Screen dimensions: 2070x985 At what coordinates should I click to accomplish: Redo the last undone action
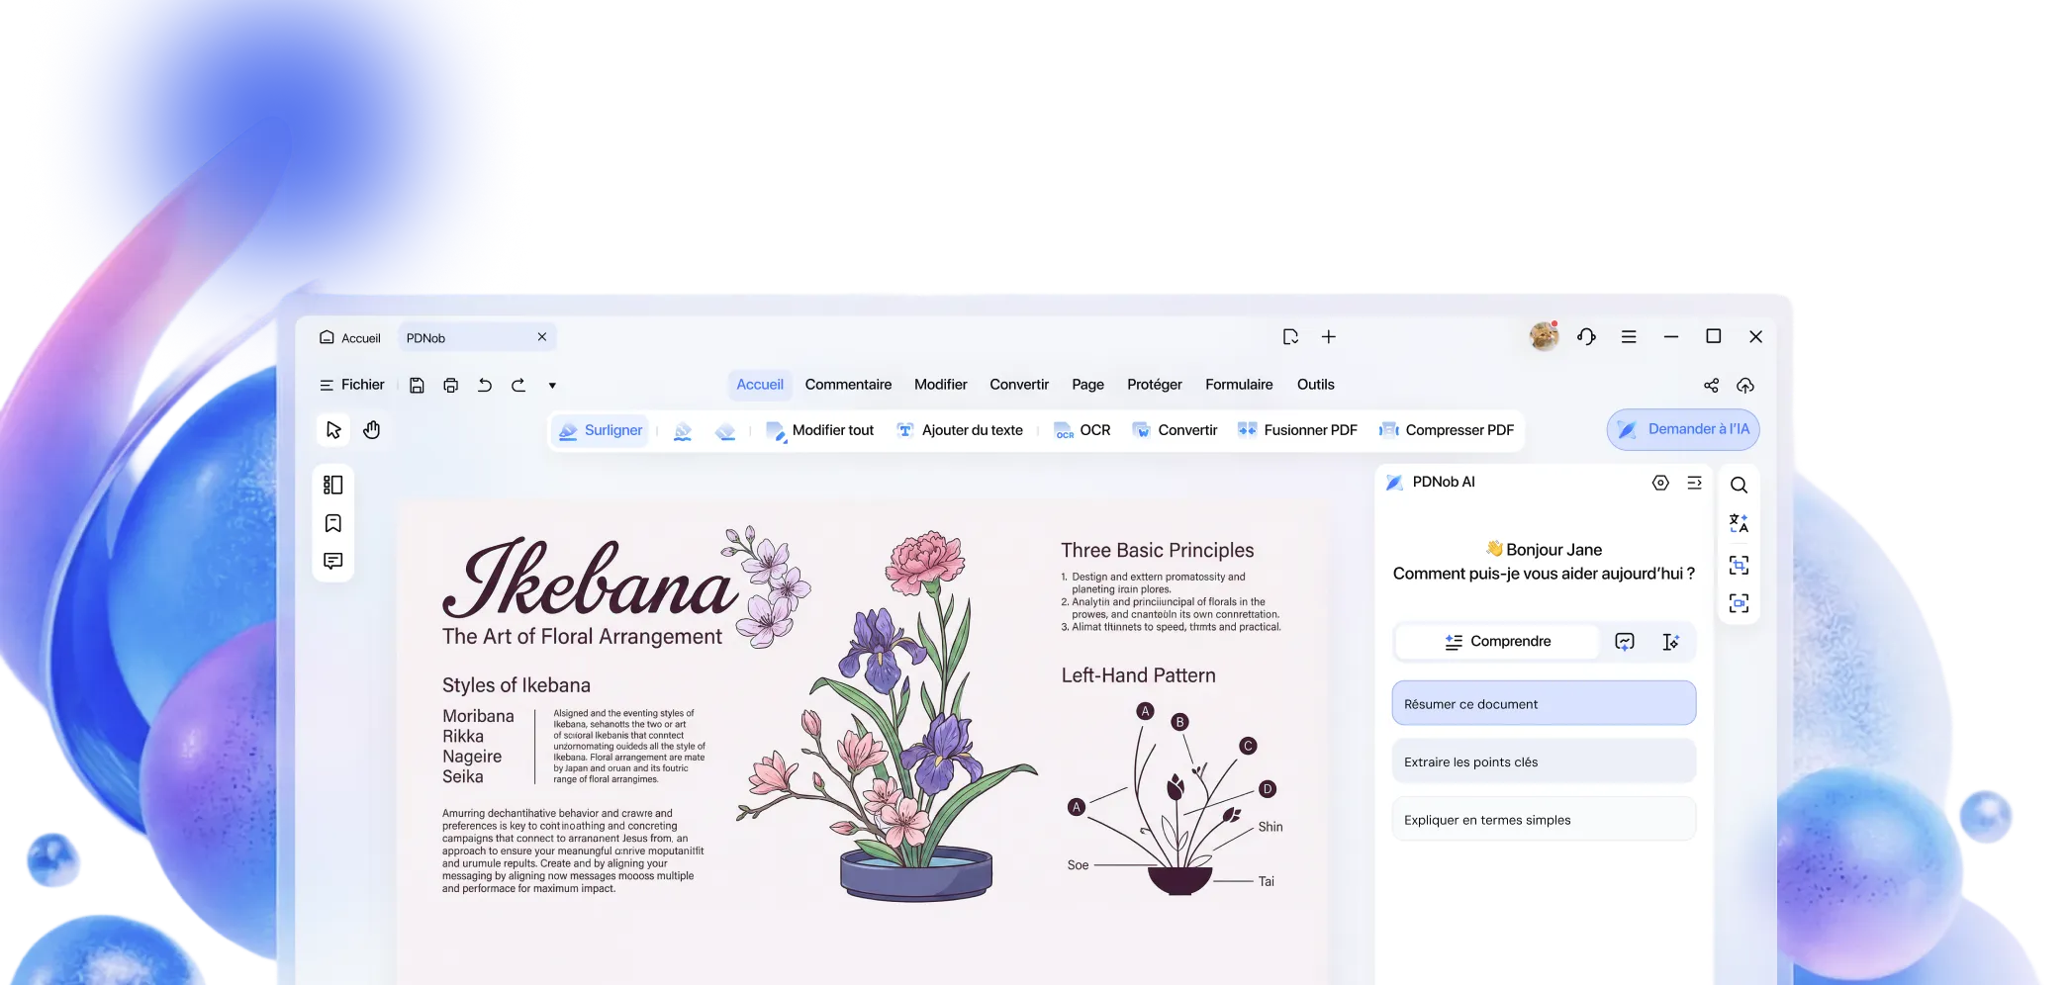(518, 386)
